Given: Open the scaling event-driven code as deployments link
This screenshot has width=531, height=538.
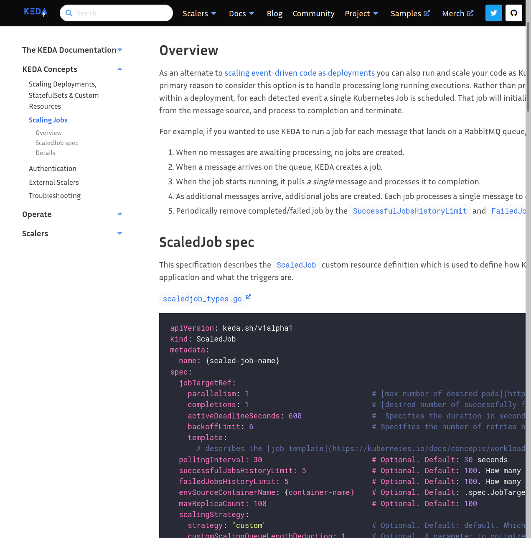Looking at the screenshot, I should click(299, 73).
